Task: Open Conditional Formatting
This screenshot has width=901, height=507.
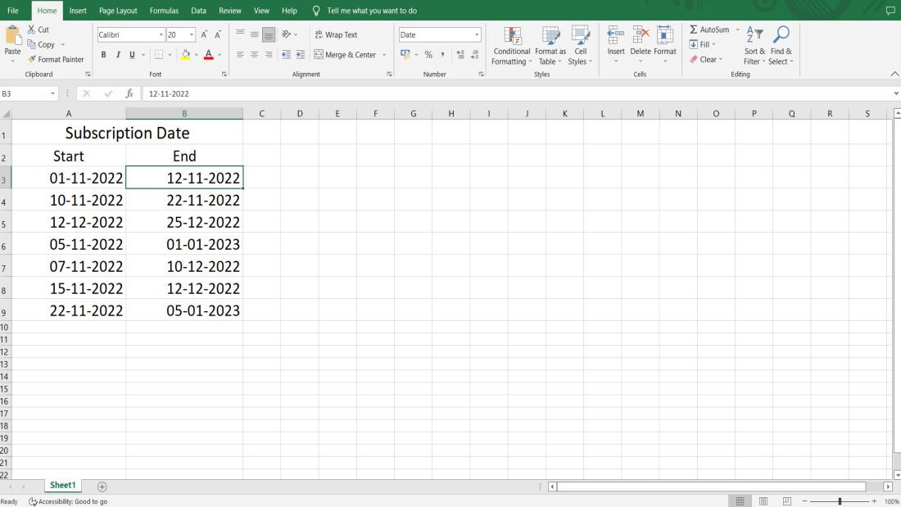Action: click(511, 45)
